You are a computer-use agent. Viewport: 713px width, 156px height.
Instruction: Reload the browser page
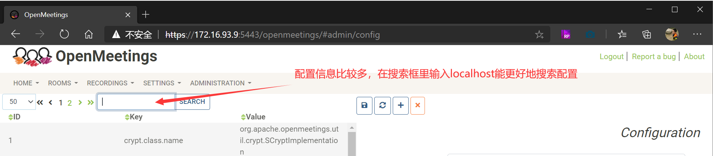tap(64, 34)
